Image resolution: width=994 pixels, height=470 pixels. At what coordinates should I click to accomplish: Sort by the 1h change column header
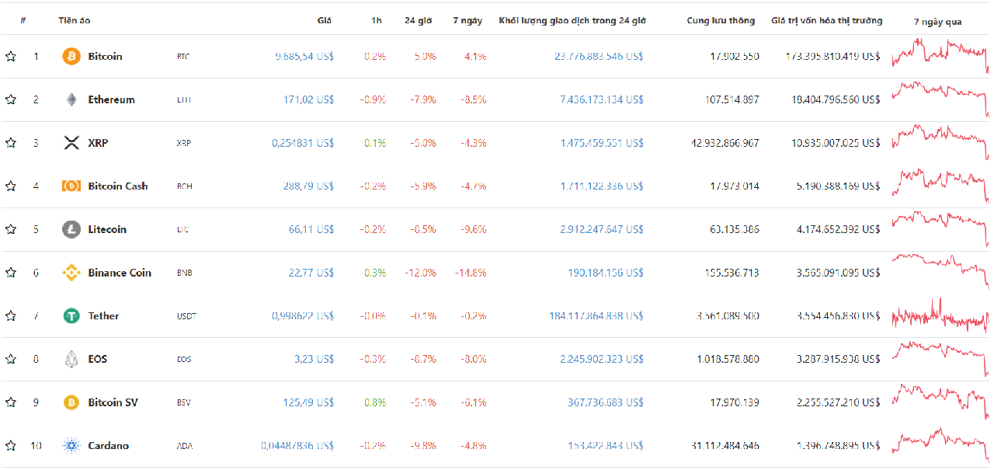(377, 21)
